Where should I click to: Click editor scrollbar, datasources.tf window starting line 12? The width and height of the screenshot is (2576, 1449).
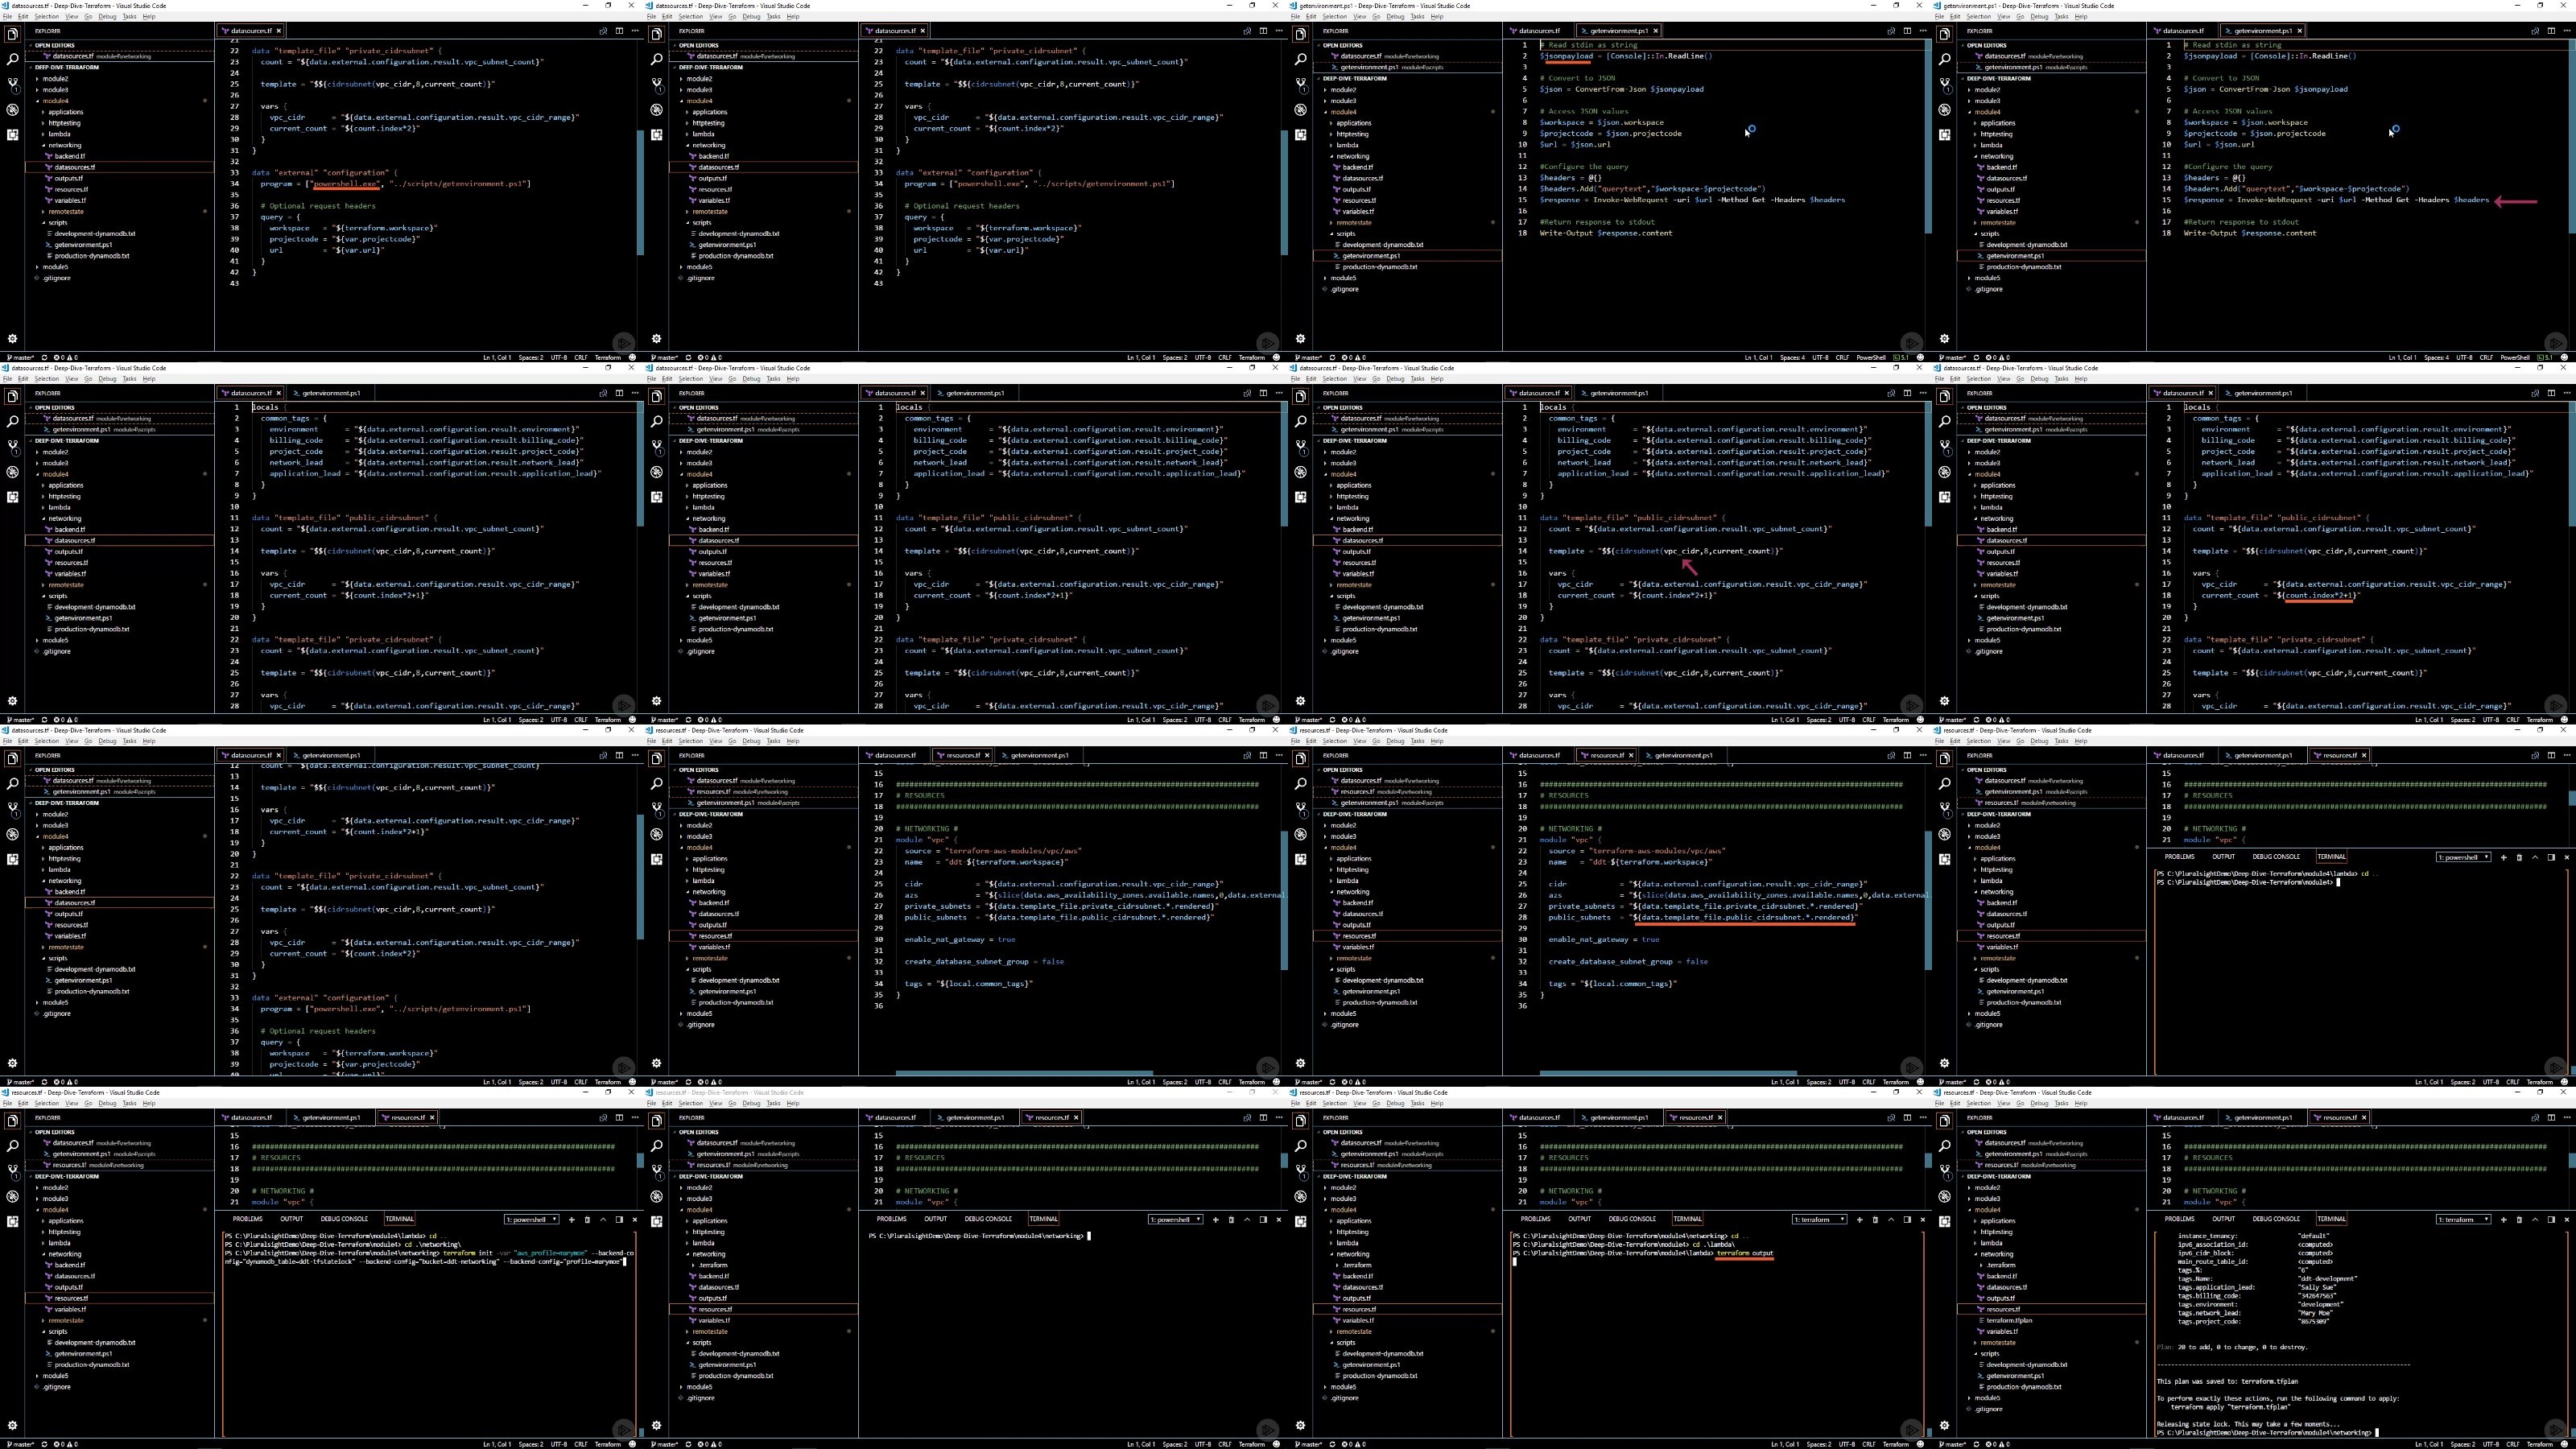click(641, 878)
